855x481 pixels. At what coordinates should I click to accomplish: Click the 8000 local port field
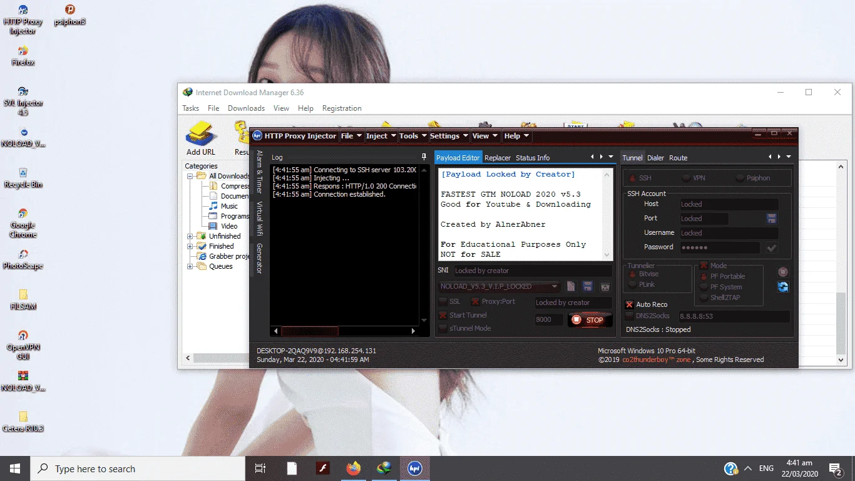[549, 319]
